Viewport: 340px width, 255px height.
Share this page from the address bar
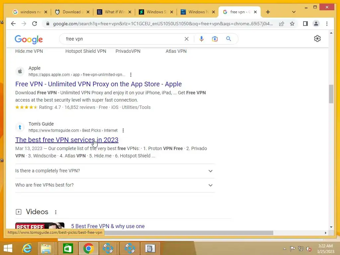(x=282, y=24)
